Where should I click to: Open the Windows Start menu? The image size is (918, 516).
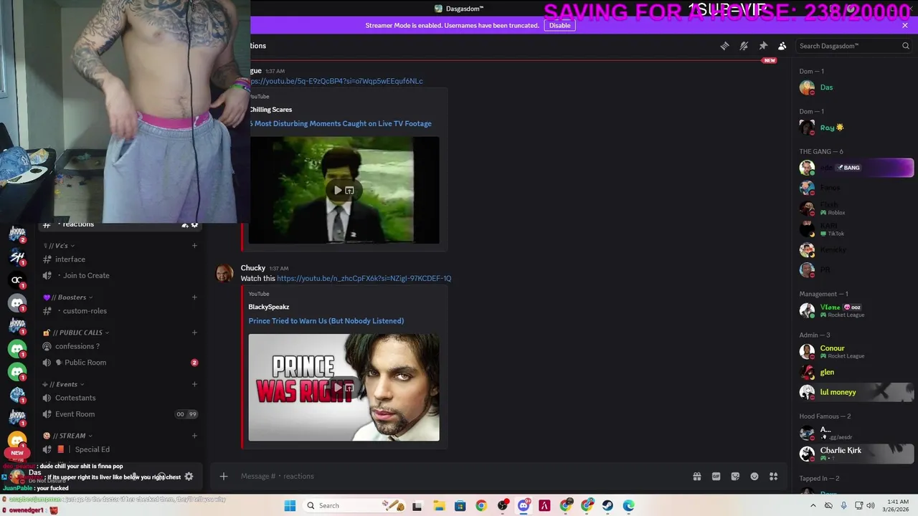point(290,506)
